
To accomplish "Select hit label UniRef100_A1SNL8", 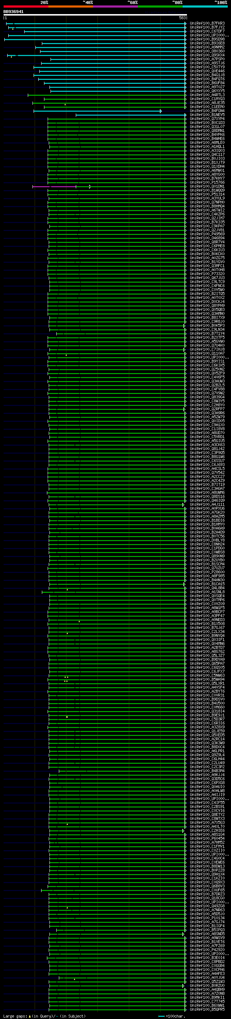I will tap(207, 592).
